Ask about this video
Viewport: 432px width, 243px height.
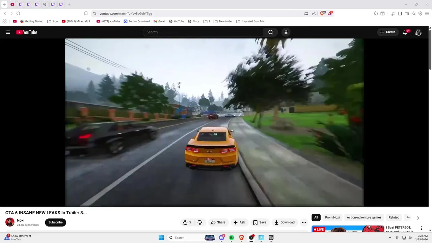pyautogui.click(x=239, y=222)
